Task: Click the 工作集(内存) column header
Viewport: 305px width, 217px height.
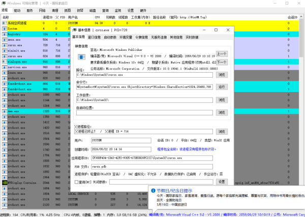Action: coord(140,17)
